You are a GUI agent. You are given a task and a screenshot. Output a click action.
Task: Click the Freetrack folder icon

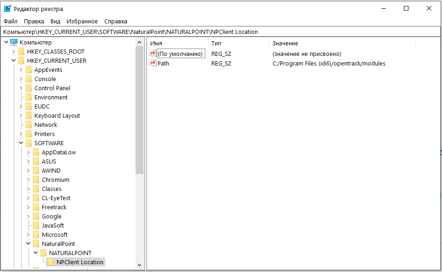click(36, 207)
